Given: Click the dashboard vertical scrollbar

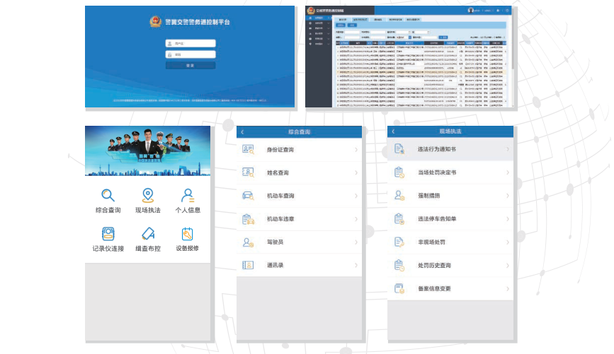Looking at the screenshot, I should [x=512, y=43].
